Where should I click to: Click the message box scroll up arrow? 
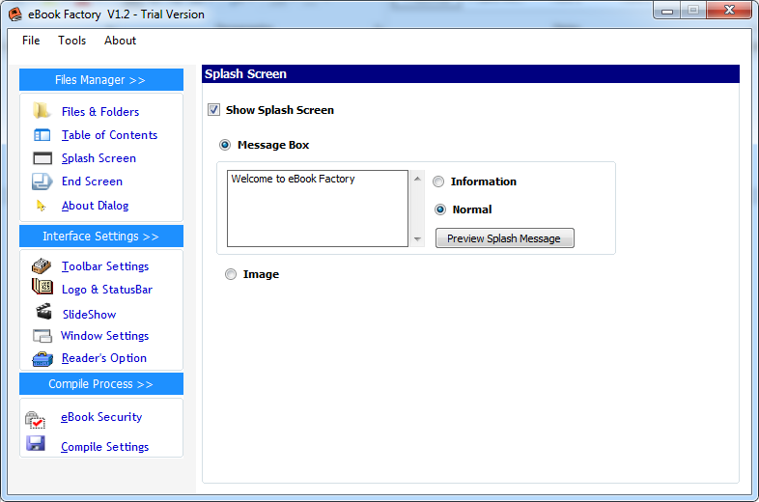click(417, 180)
